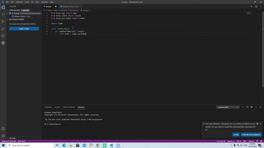Create a new terminal with plus icon
The height and width of the screenshot is (148, 264).
pos(243,107)
